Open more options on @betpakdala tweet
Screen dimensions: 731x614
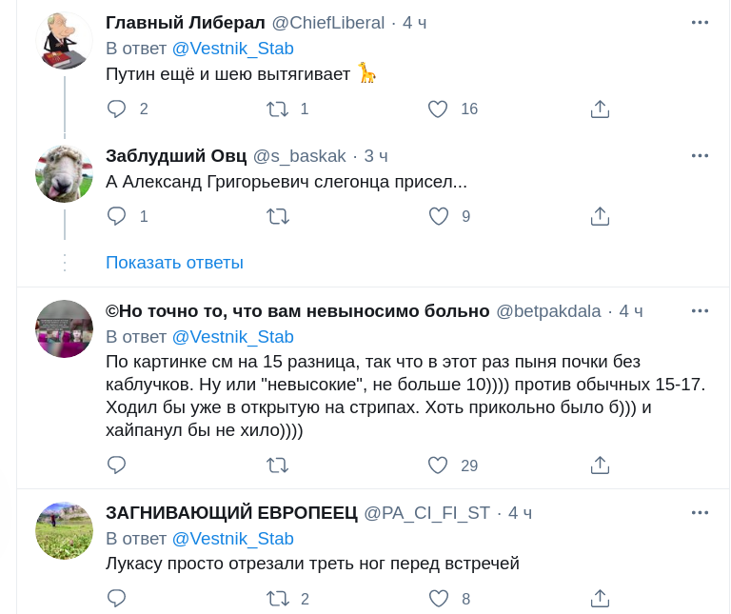(700, 311)
